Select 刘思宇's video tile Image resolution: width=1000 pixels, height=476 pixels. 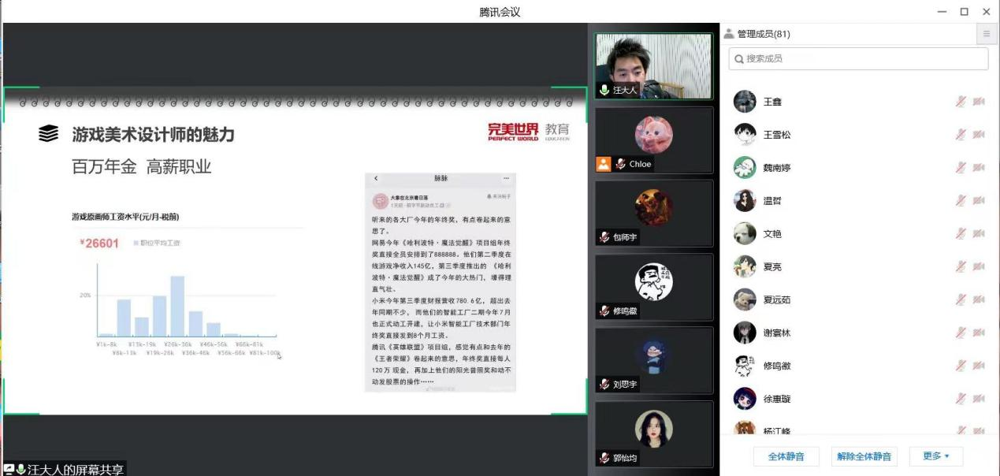pos(653,360)
